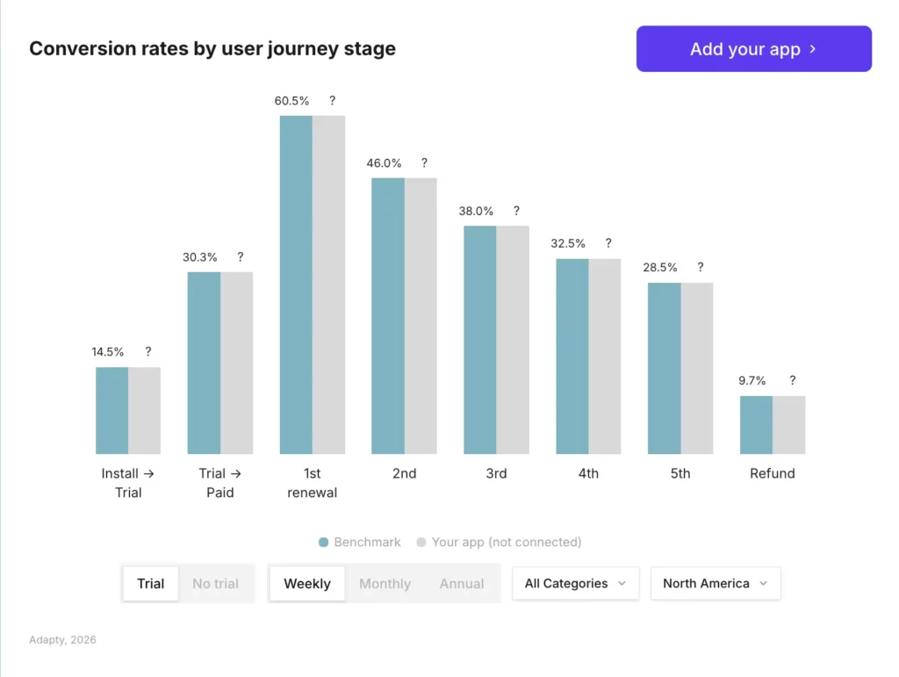This screenshot has width=899, height=677.
Task: Click the gray Your app legend dot
Action: click(x=421, y=542)
